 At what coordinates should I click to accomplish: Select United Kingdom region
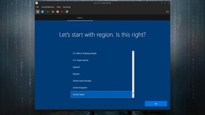point(101,88)
